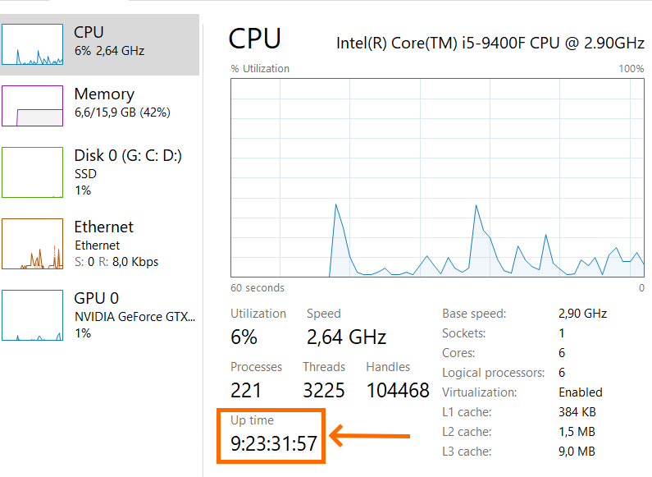Screen dimensions: 652x477
Task: Click the large CPU utilization graph
Action: [x=437, y=177]
